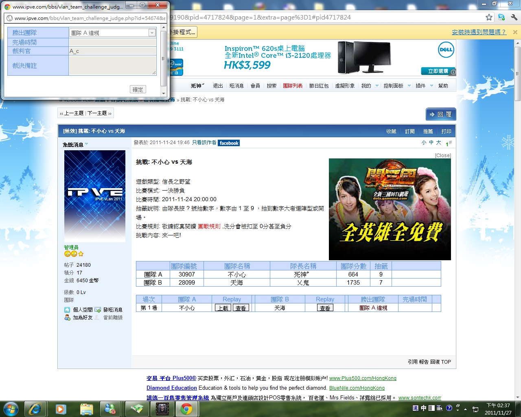The height and width of the screenshot is (417, 521).
Task: Click the add friend icon beside 加為好友
Action: pos(67,318)
